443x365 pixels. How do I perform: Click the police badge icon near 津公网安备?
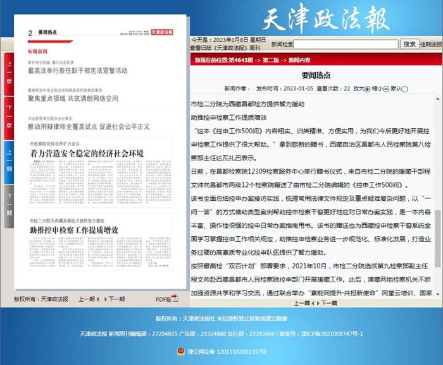tap(181, 352)
